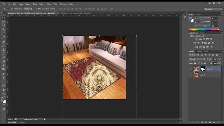Image resolution: width=224 pixels, height=126 pixels.
Task: Select the Horizontal Type tool
Action: pyautogui.click(x=3, y=78)
